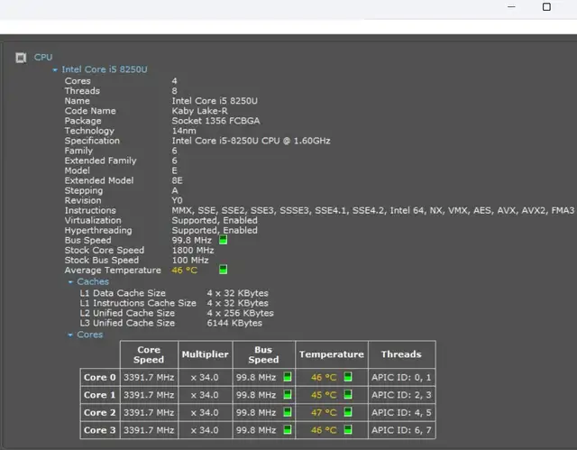Click the Threads column header

pos(401,354)
